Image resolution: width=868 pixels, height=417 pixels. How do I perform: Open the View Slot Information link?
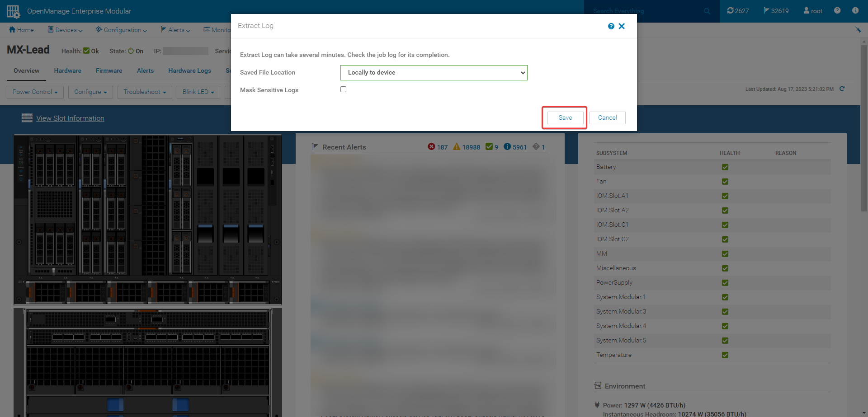[x=70, y=118]
